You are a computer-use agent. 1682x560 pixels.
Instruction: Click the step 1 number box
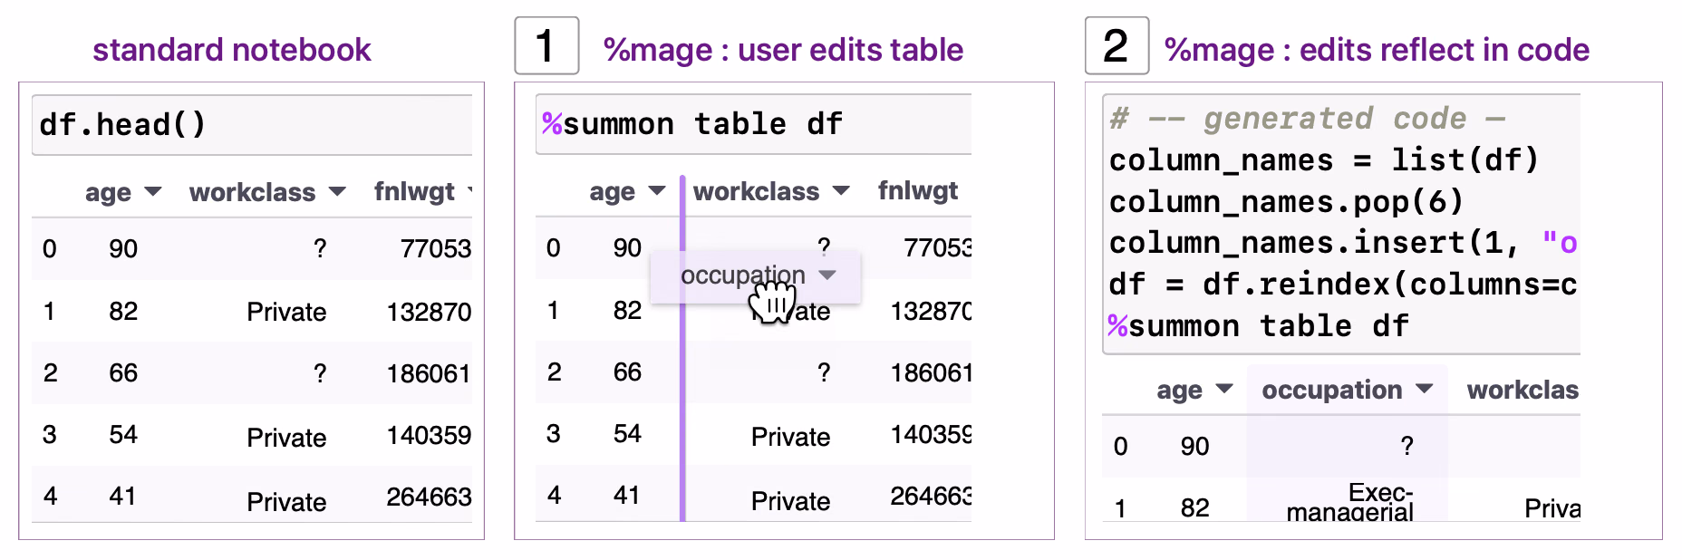click(546, 45)
